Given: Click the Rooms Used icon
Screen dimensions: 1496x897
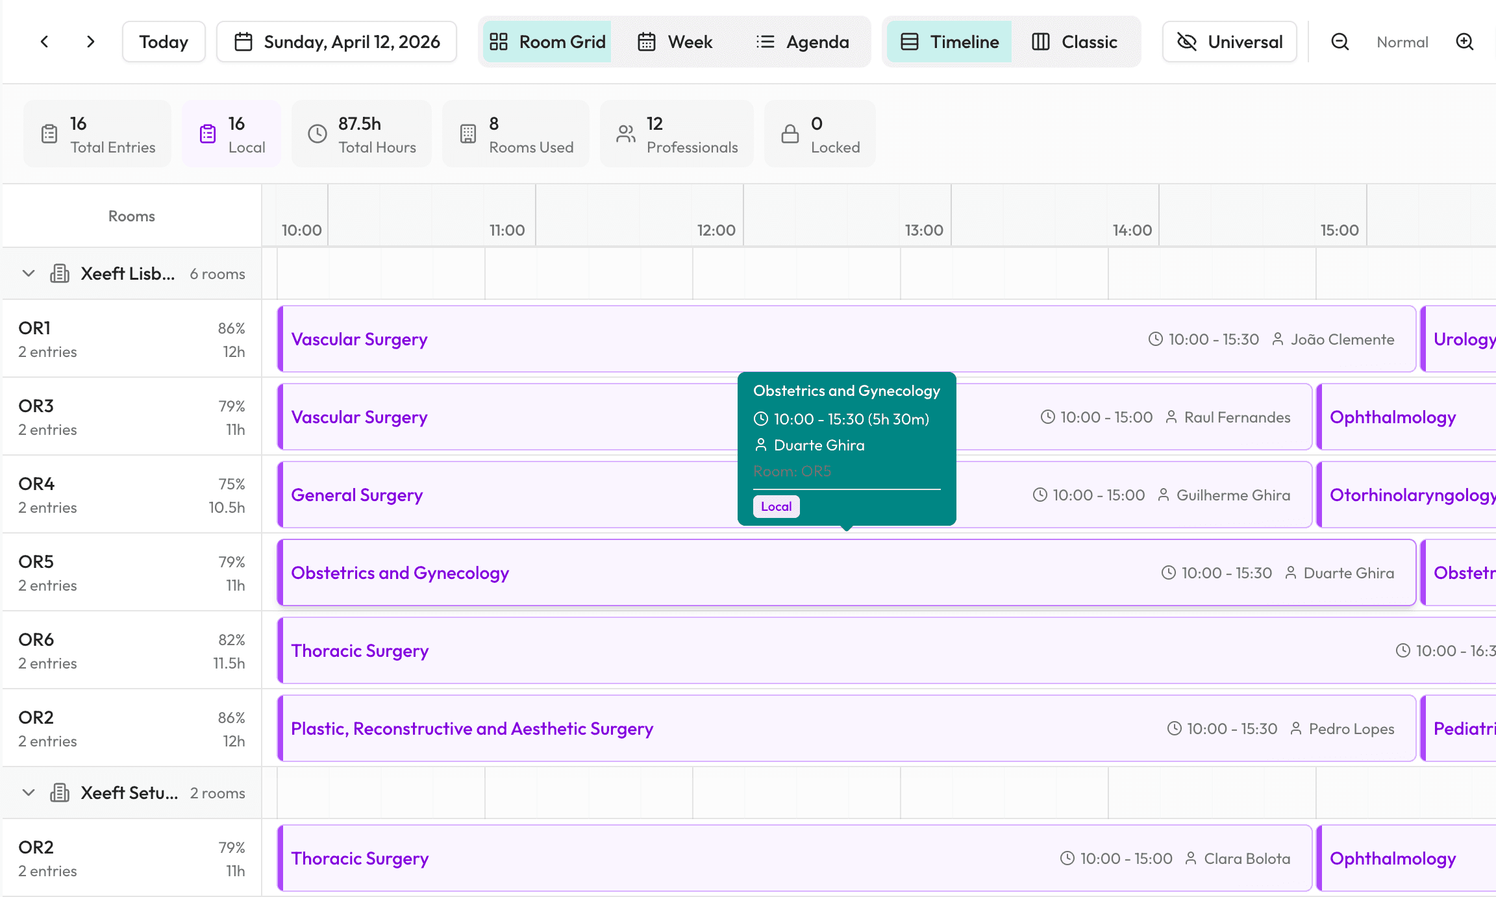Looking at the screenshot, I should 469,133.
